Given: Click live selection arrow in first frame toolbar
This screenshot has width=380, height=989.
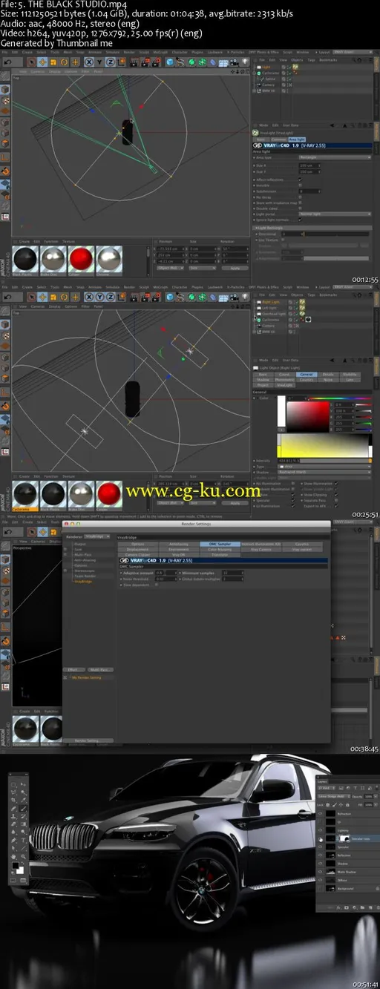Looking at the screenshot, I should pos(33,62).
